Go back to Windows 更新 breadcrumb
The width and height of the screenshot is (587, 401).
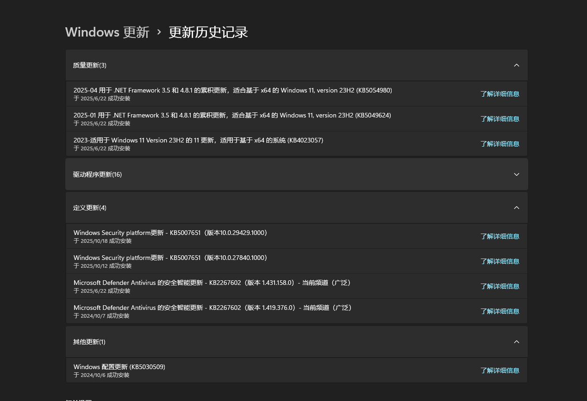[x=107, y=32]
